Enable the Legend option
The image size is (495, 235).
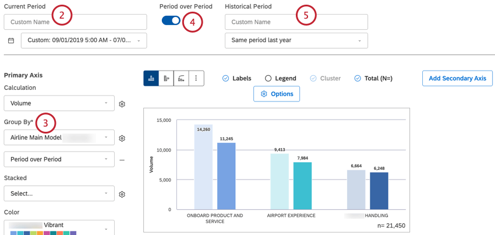click(x=268, y=78)
